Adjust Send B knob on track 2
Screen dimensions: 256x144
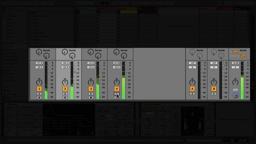click(72, 56)
